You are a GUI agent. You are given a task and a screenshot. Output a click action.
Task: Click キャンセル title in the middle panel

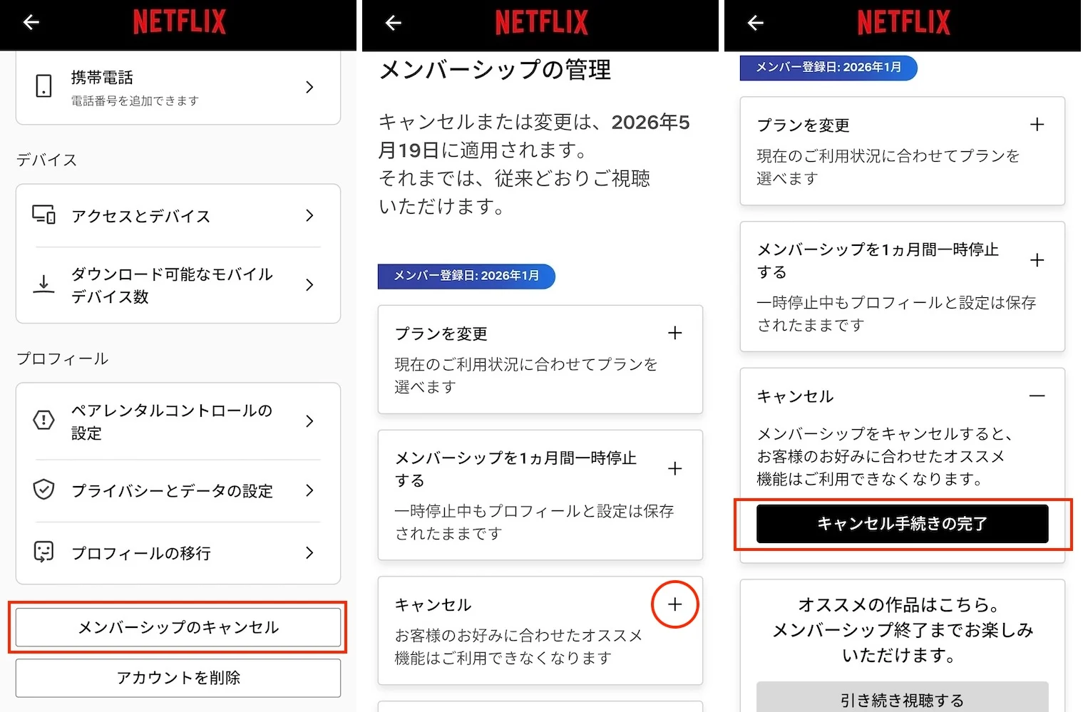pos(433,605)
